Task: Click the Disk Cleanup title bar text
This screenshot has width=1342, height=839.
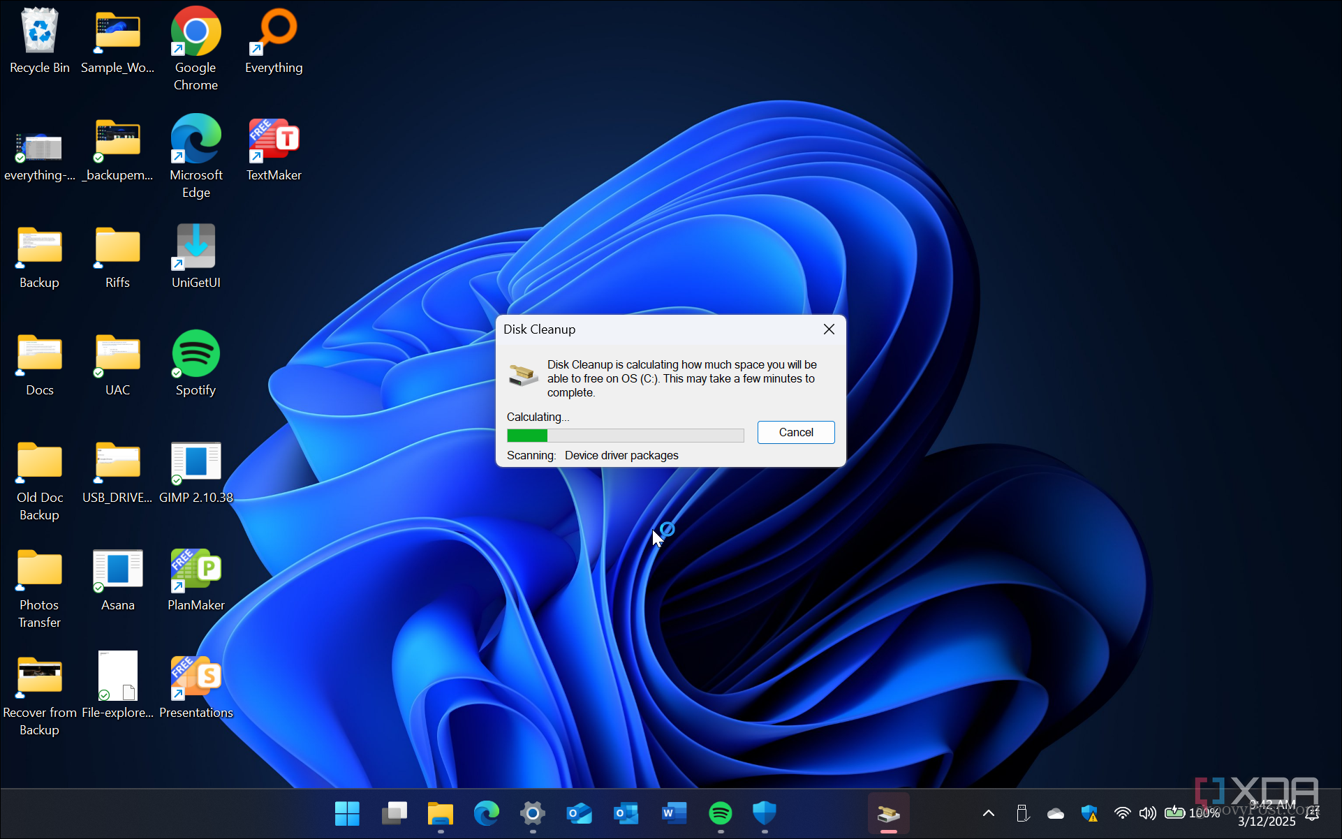Action: 540,329
